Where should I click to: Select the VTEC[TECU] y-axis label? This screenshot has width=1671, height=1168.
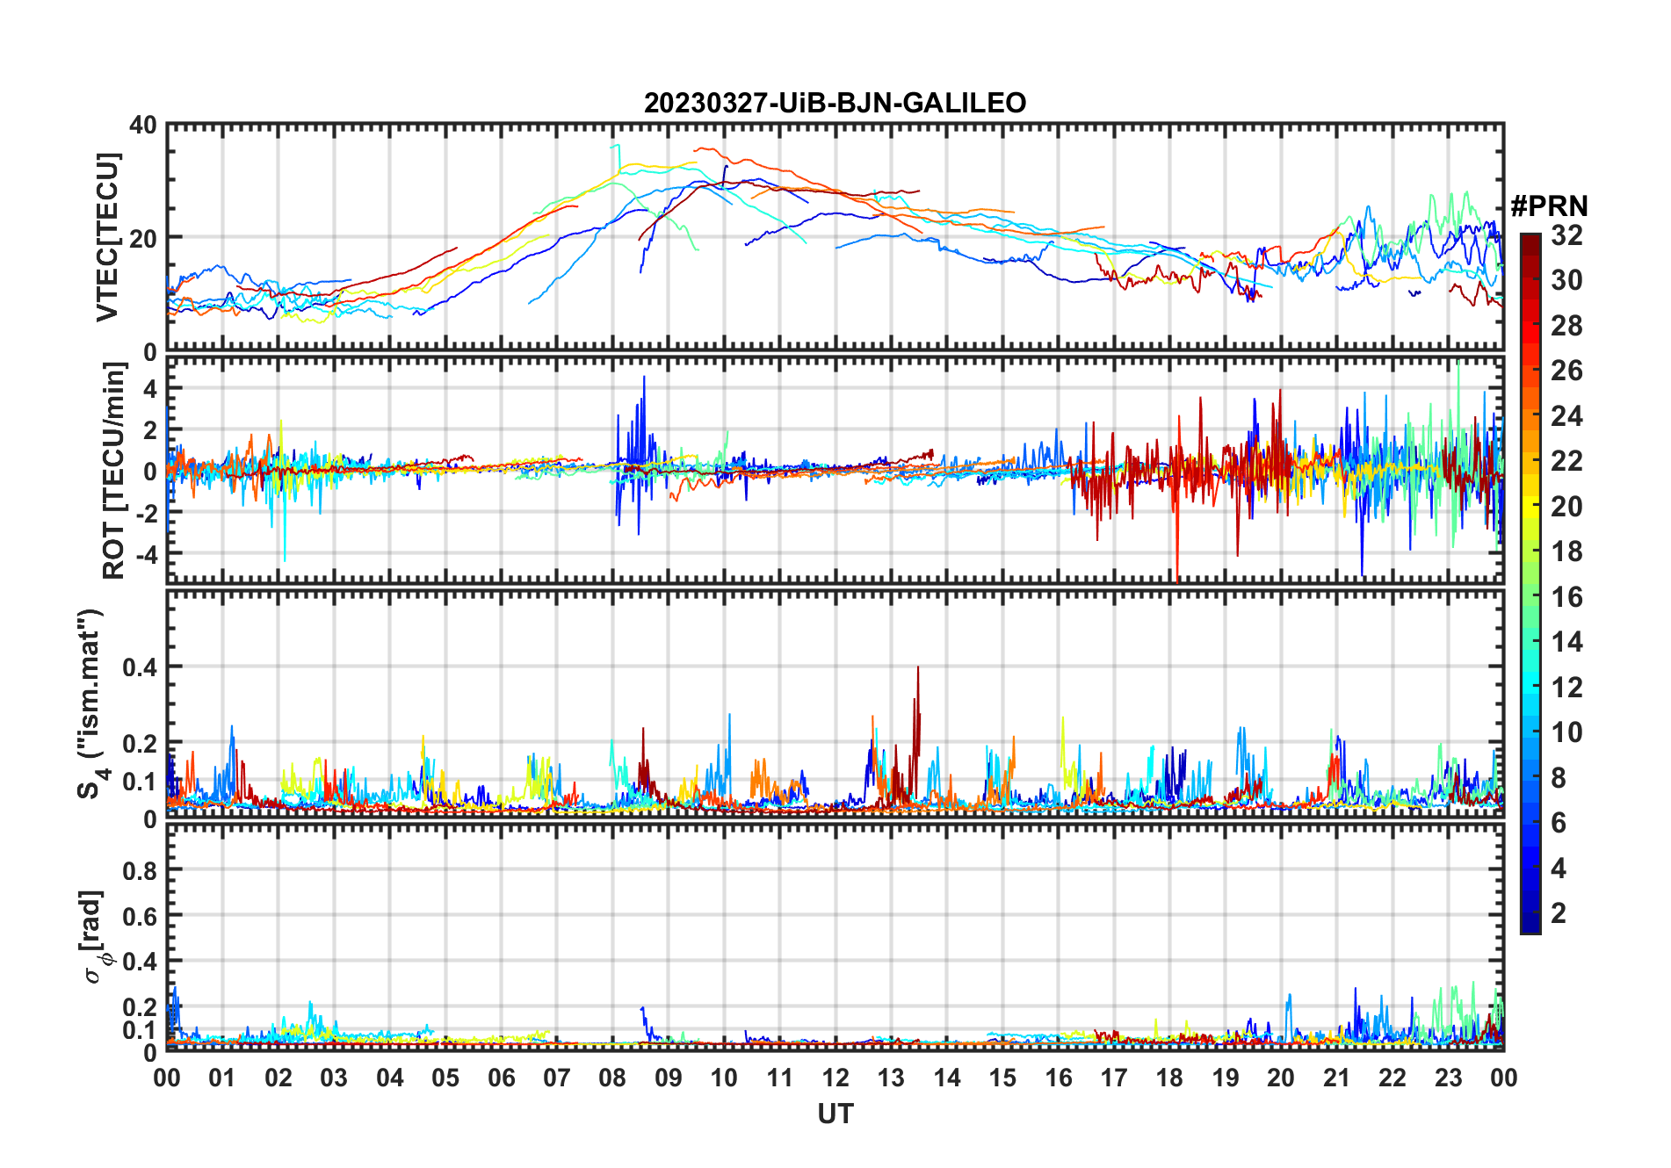tap(107, 238)
